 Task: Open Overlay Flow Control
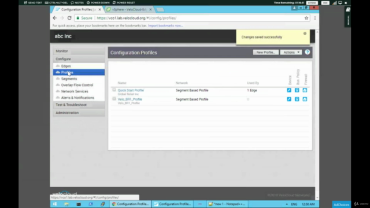point(79,85)
